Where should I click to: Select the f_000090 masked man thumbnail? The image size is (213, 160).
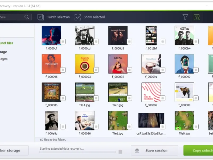pos(184,64)
